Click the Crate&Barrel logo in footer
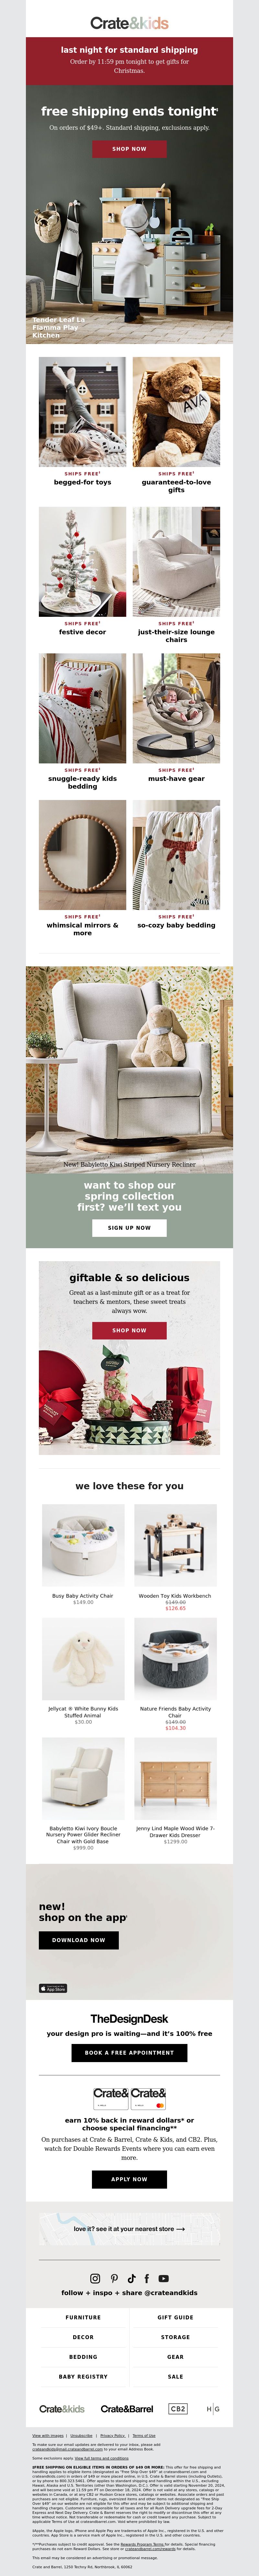Image resolution: width=259 pixels, height=2576 pixels. [127, 2408]
